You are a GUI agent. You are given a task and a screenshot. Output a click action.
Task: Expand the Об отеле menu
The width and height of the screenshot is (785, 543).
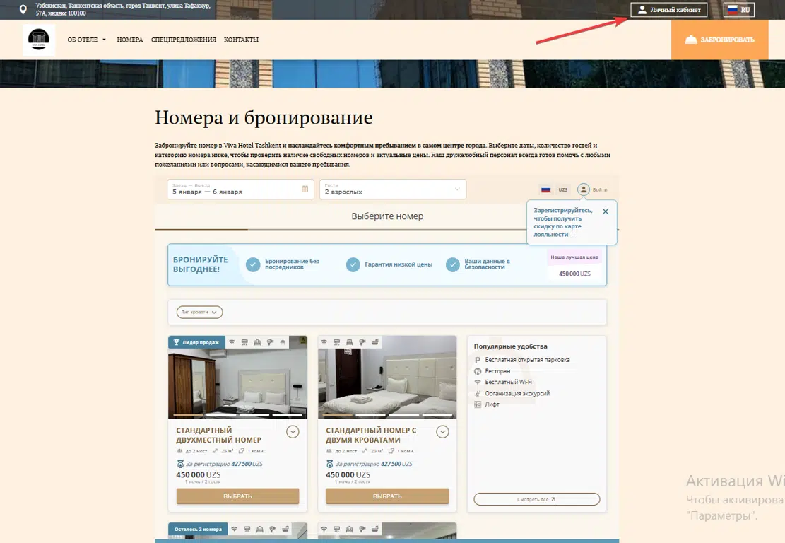point(86,40)
